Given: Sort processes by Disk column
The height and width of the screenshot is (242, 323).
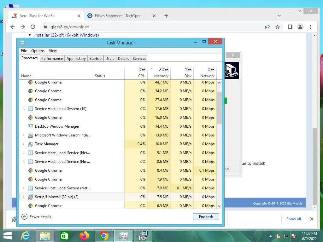Looking at the screenshot, I should coord(182,73).
